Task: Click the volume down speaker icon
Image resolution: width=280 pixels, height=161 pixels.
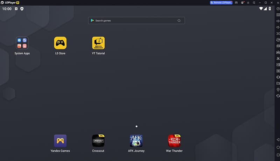Action: 278,27
